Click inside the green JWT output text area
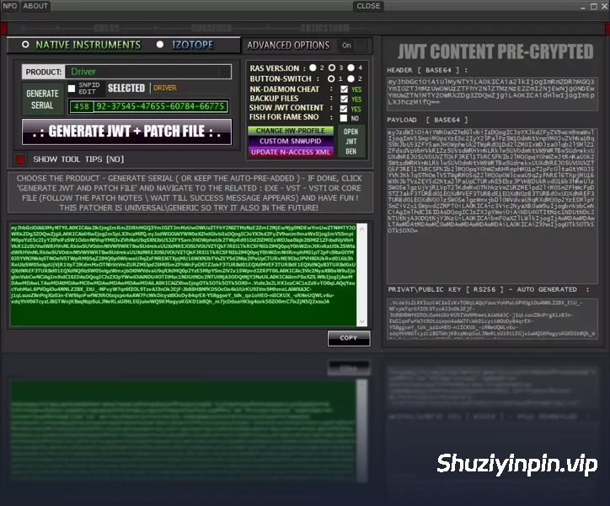 183,275
